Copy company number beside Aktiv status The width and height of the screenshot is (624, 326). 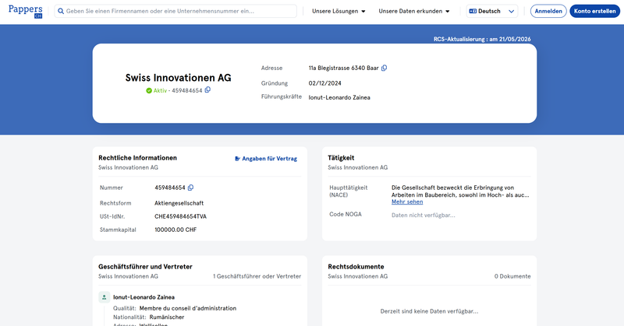(x=207, y=90)
